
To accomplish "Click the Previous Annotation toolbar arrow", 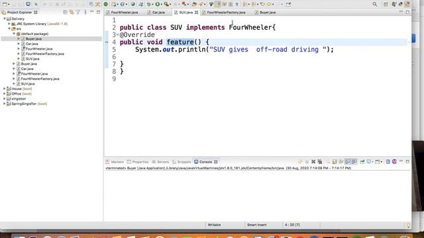I will click(253, 4).
